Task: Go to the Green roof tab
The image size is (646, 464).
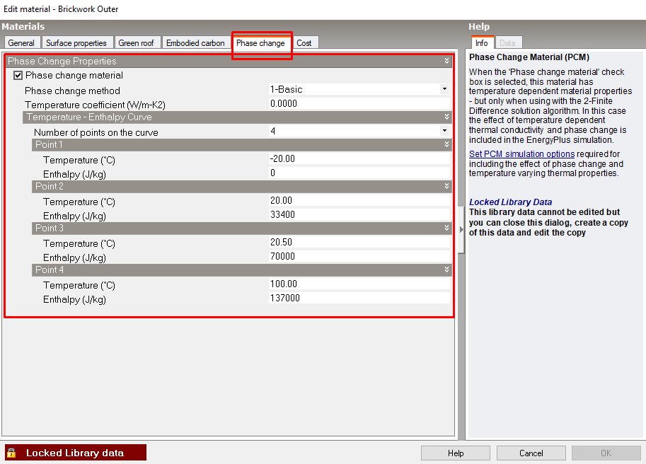Action: 136,43
